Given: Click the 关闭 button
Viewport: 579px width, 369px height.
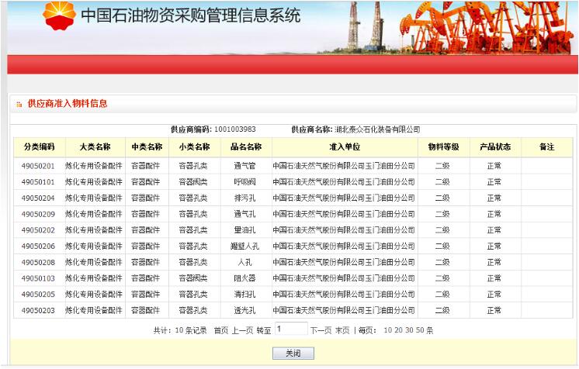Looking at the screenshot, I should [x=293, y=353].
